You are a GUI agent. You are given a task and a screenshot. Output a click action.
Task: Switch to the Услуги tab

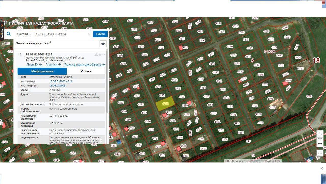click(86, 71)
